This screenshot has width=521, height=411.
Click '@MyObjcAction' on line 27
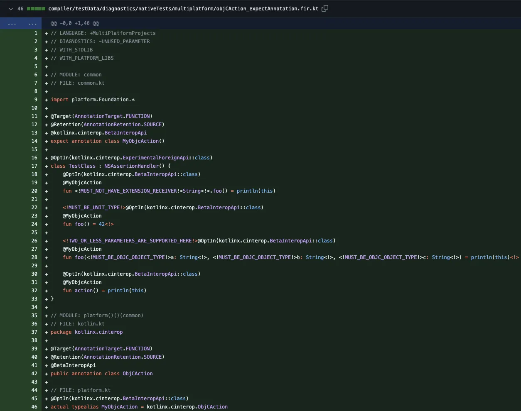coord(82,249)
